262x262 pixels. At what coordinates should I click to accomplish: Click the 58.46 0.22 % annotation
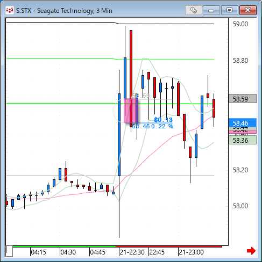(x=153, y=126)
